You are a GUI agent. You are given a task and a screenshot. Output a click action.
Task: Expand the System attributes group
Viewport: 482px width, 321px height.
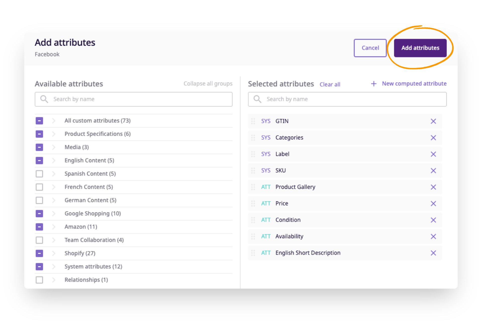(x=53, y=267)
